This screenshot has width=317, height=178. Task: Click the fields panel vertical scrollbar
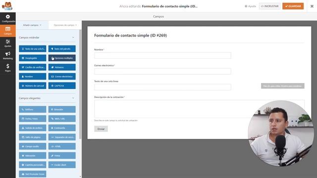click(80, 85)
